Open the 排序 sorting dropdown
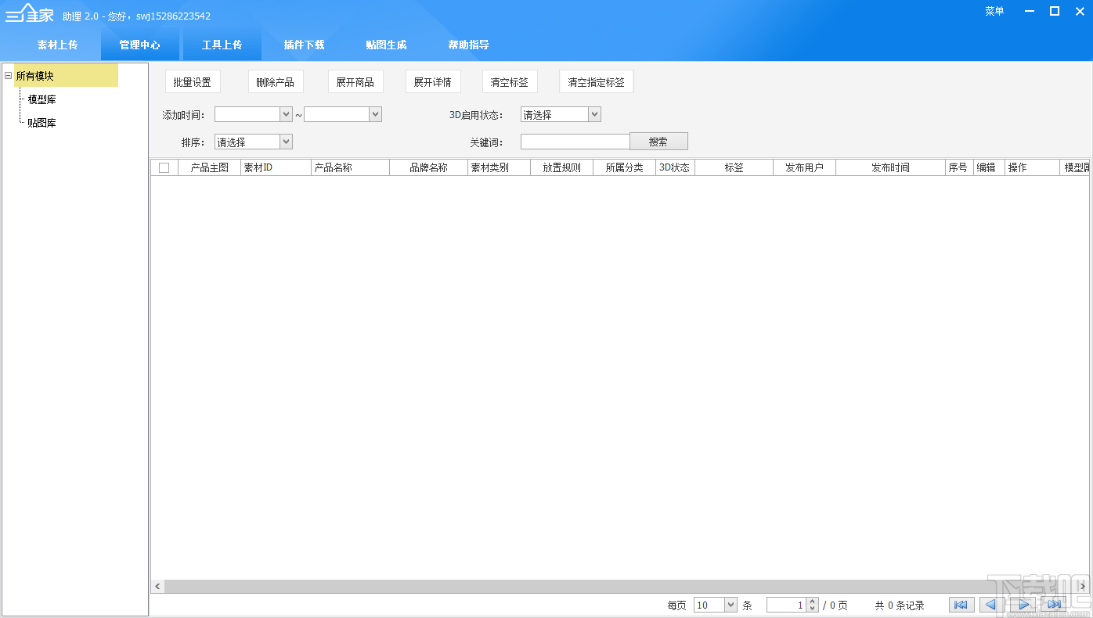 [x=287, y=142]
